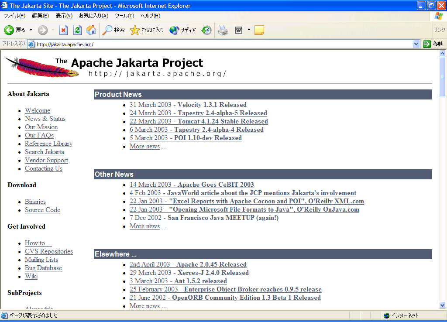The image size is (447, 322).
Task: Open the Search magnifier toolbar button
Action: (x=113, y=30)
